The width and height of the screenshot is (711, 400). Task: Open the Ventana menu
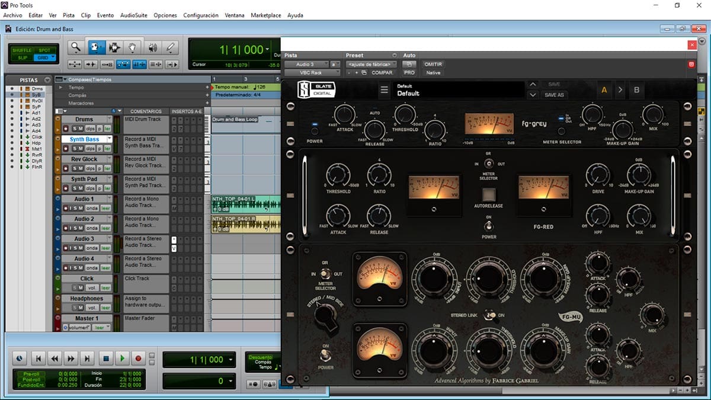[235, 15]
